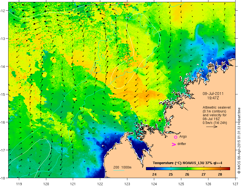The image size is (241, 186).
Task: Click the latitude label -14
Action: coord(3,66)
